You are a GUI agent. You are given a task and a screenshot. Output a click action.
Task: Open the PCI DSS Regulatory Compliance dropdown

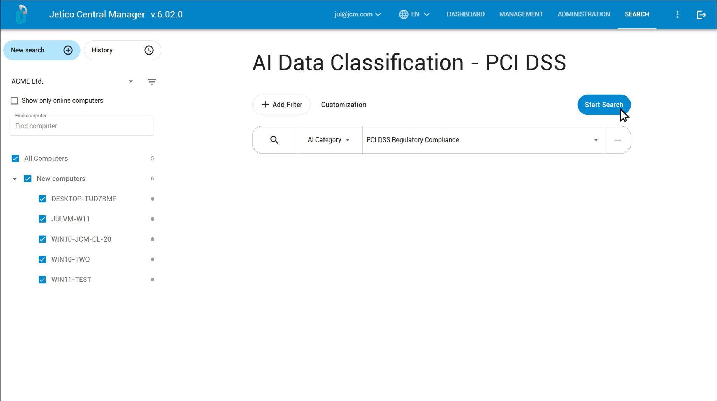coord(483,140)
